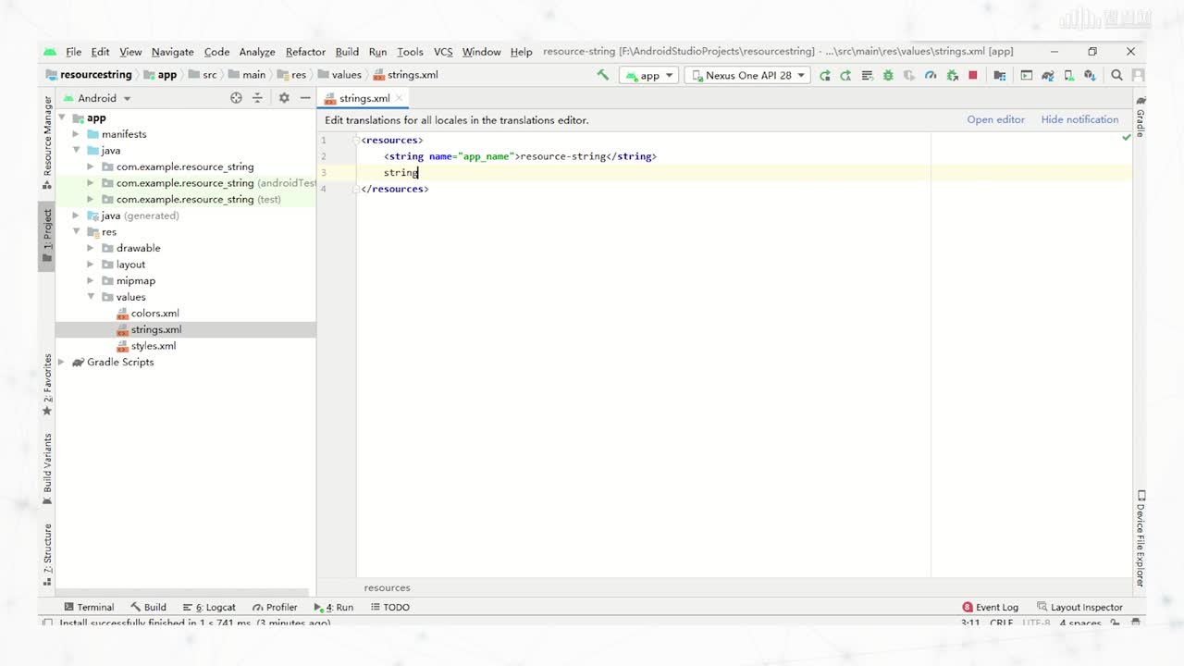Click the Rerun app icon
The image size is (1184, 666).
click(x=825, y=75)
